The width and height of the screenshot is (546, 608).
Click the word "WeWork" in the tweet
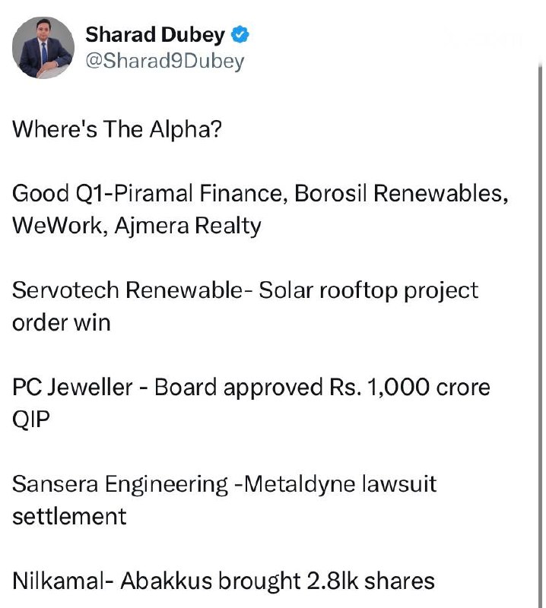click(57, 225)
